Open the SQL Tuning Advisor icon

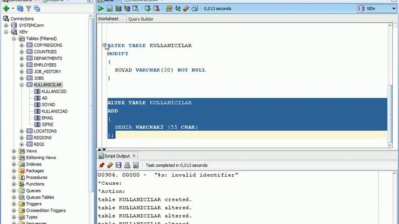135,9
